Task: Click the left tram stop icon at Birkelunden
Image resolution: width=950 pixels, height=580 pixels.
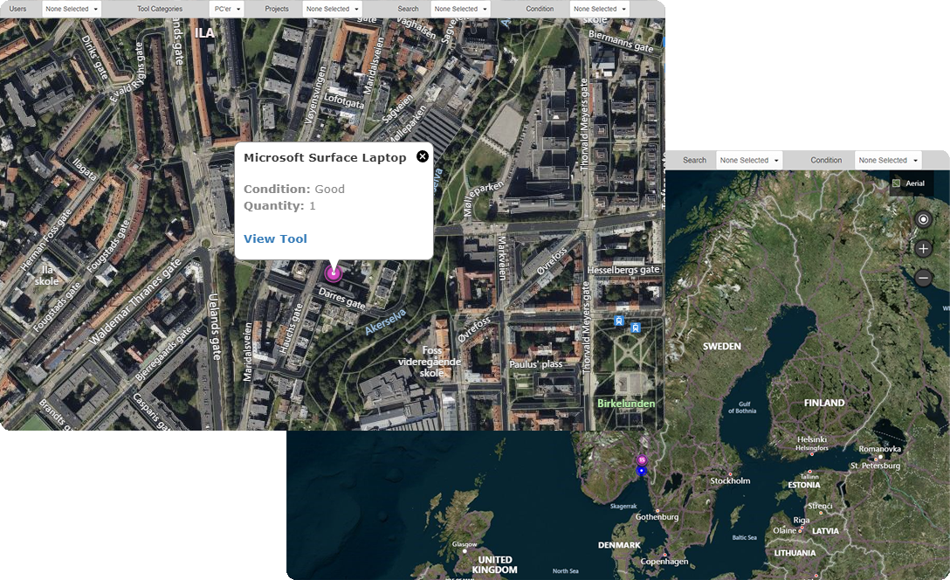Action: [x=618, y=321]
